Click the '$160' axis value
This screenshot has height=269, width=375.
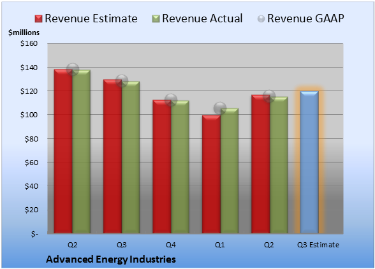click(x=29, y=43)
